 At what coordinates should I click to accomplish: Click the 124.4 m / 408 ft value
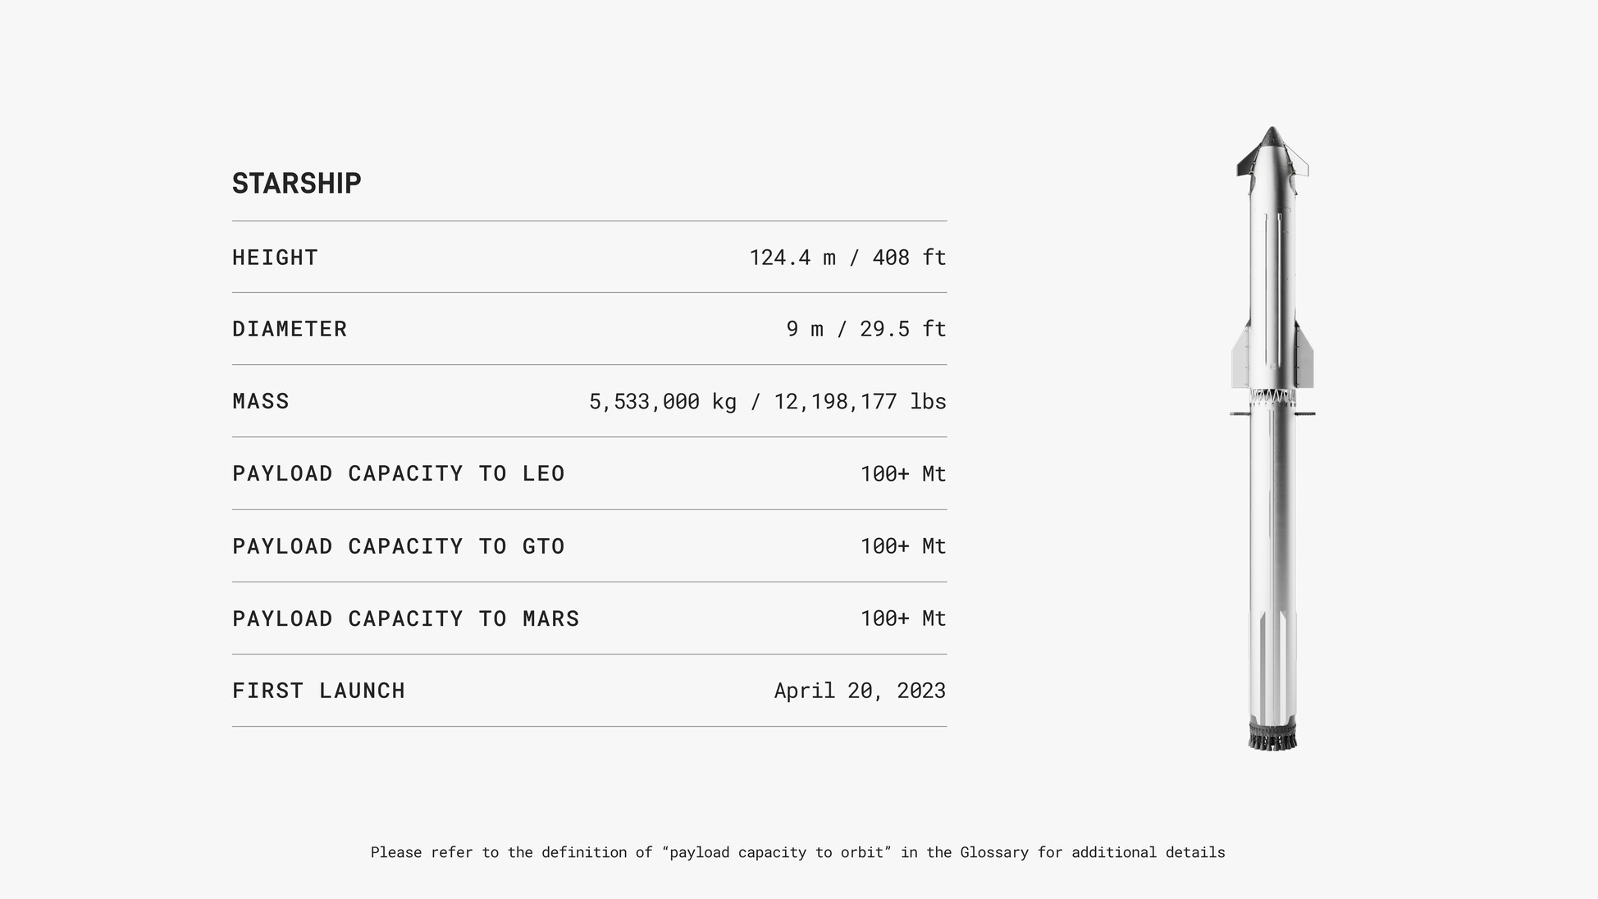click(x=847, y=258)
